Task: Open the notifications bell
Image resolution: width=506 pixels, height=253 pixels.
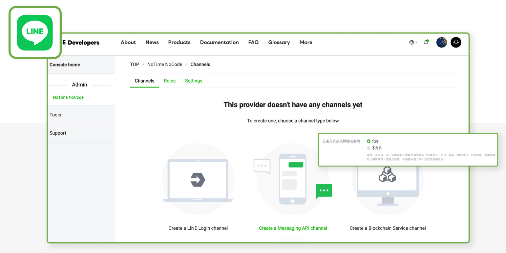Action: [426, 42]
